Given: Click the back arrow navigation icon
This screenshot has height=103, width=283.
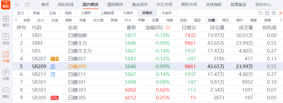Looking at the screenshot, I should 17,5.
